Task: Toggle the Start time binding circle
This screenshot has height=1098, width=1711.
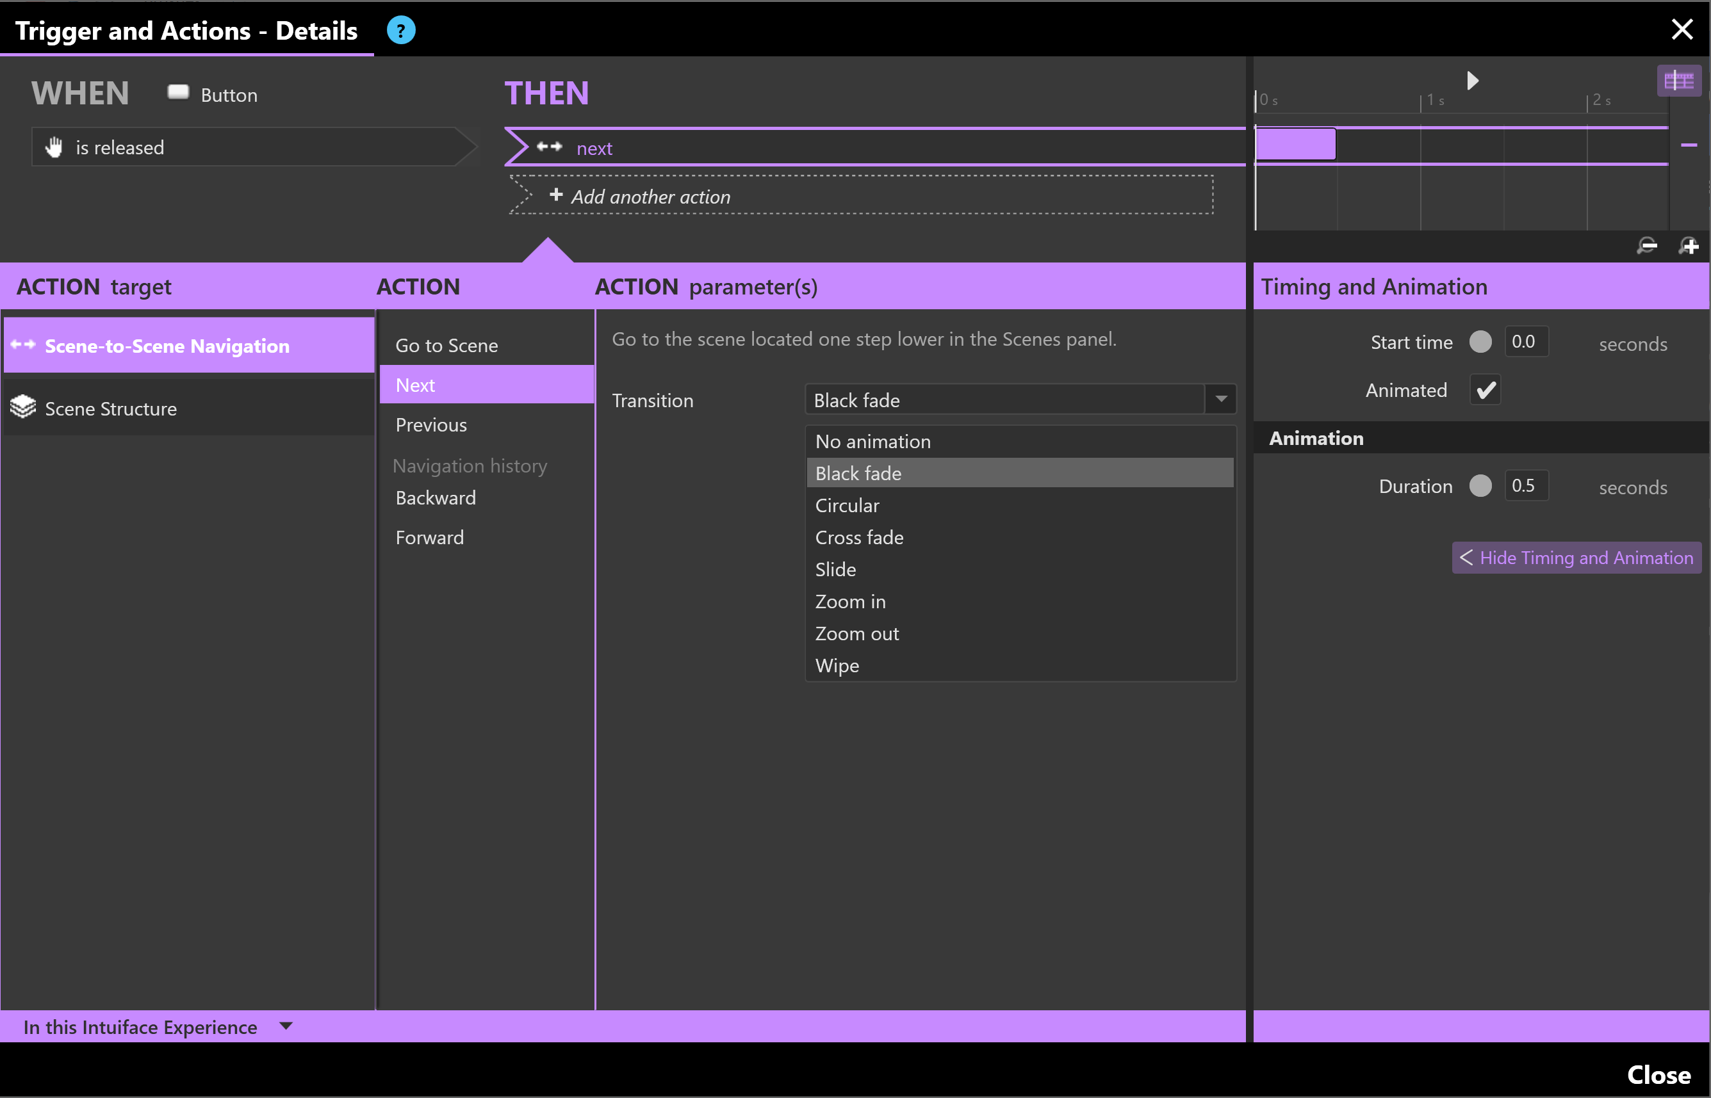Action: point(1480,343)
